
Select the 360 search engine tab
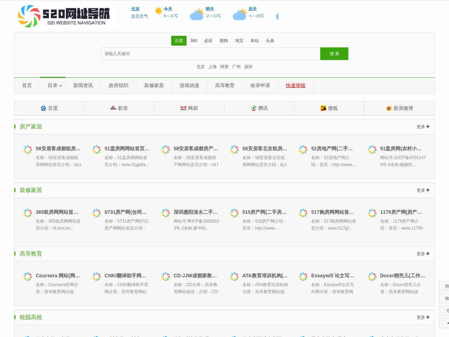point(194,41)
